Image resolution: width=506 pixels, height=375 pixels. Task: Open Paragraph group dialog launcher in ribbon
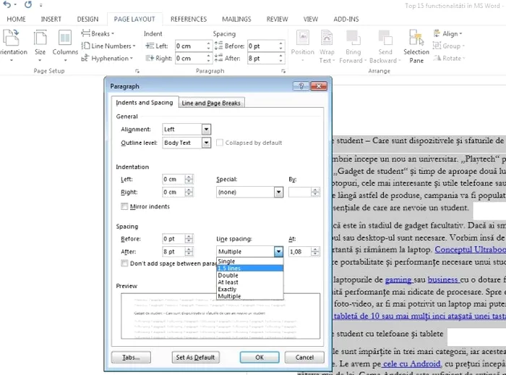pyautogui.click(x=283, y=71)
